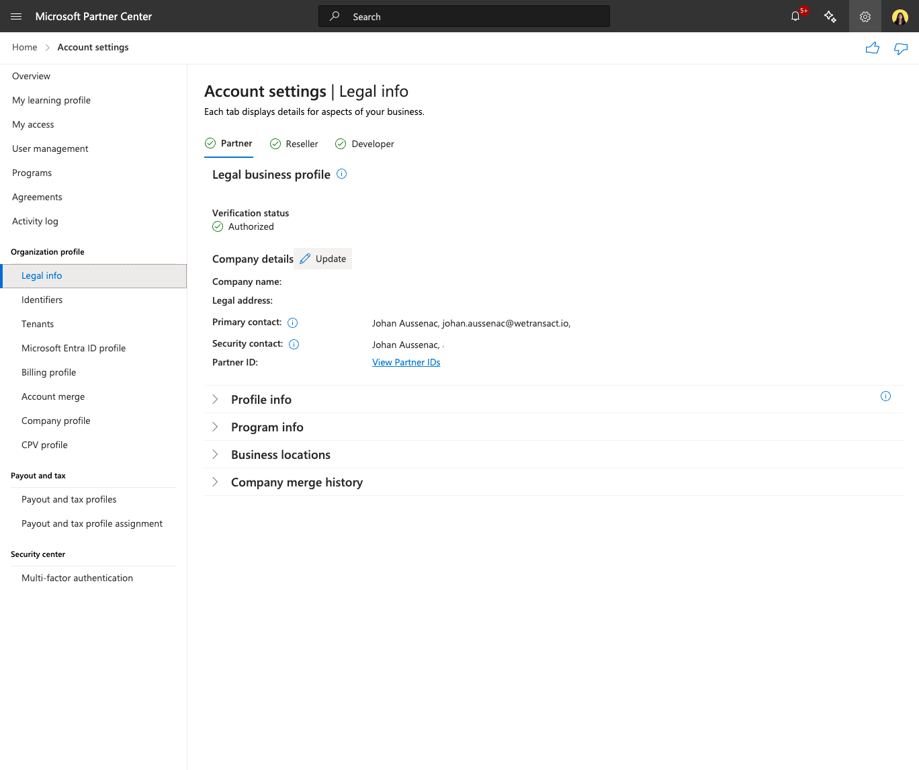Open My access page
This screenshot has width=919, height=770.
pyautogui.click(x=33, y=124)
